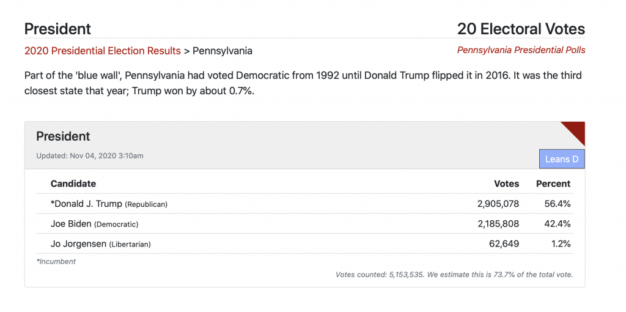Screen dimensions: 626x312
Task: Click the red corner triangle icon
Action: tap(575, 131)
